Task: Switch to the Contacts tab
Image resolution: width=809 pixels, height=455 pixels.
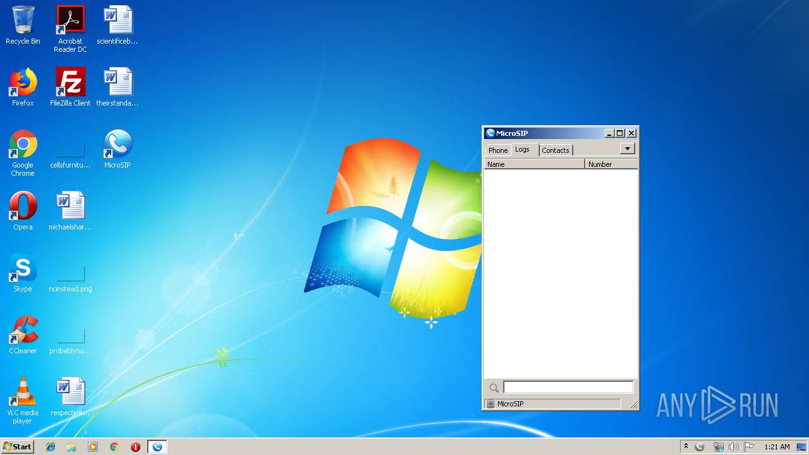Action: 556,150
